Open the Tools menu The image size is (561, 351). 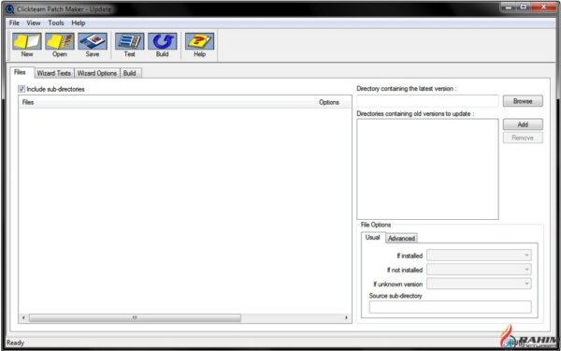[x=56, y=22]
